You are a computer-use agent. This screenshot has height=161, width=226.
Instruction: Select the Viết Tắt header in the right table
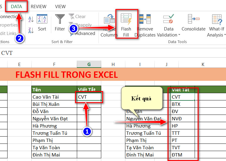tap(183, 90)
